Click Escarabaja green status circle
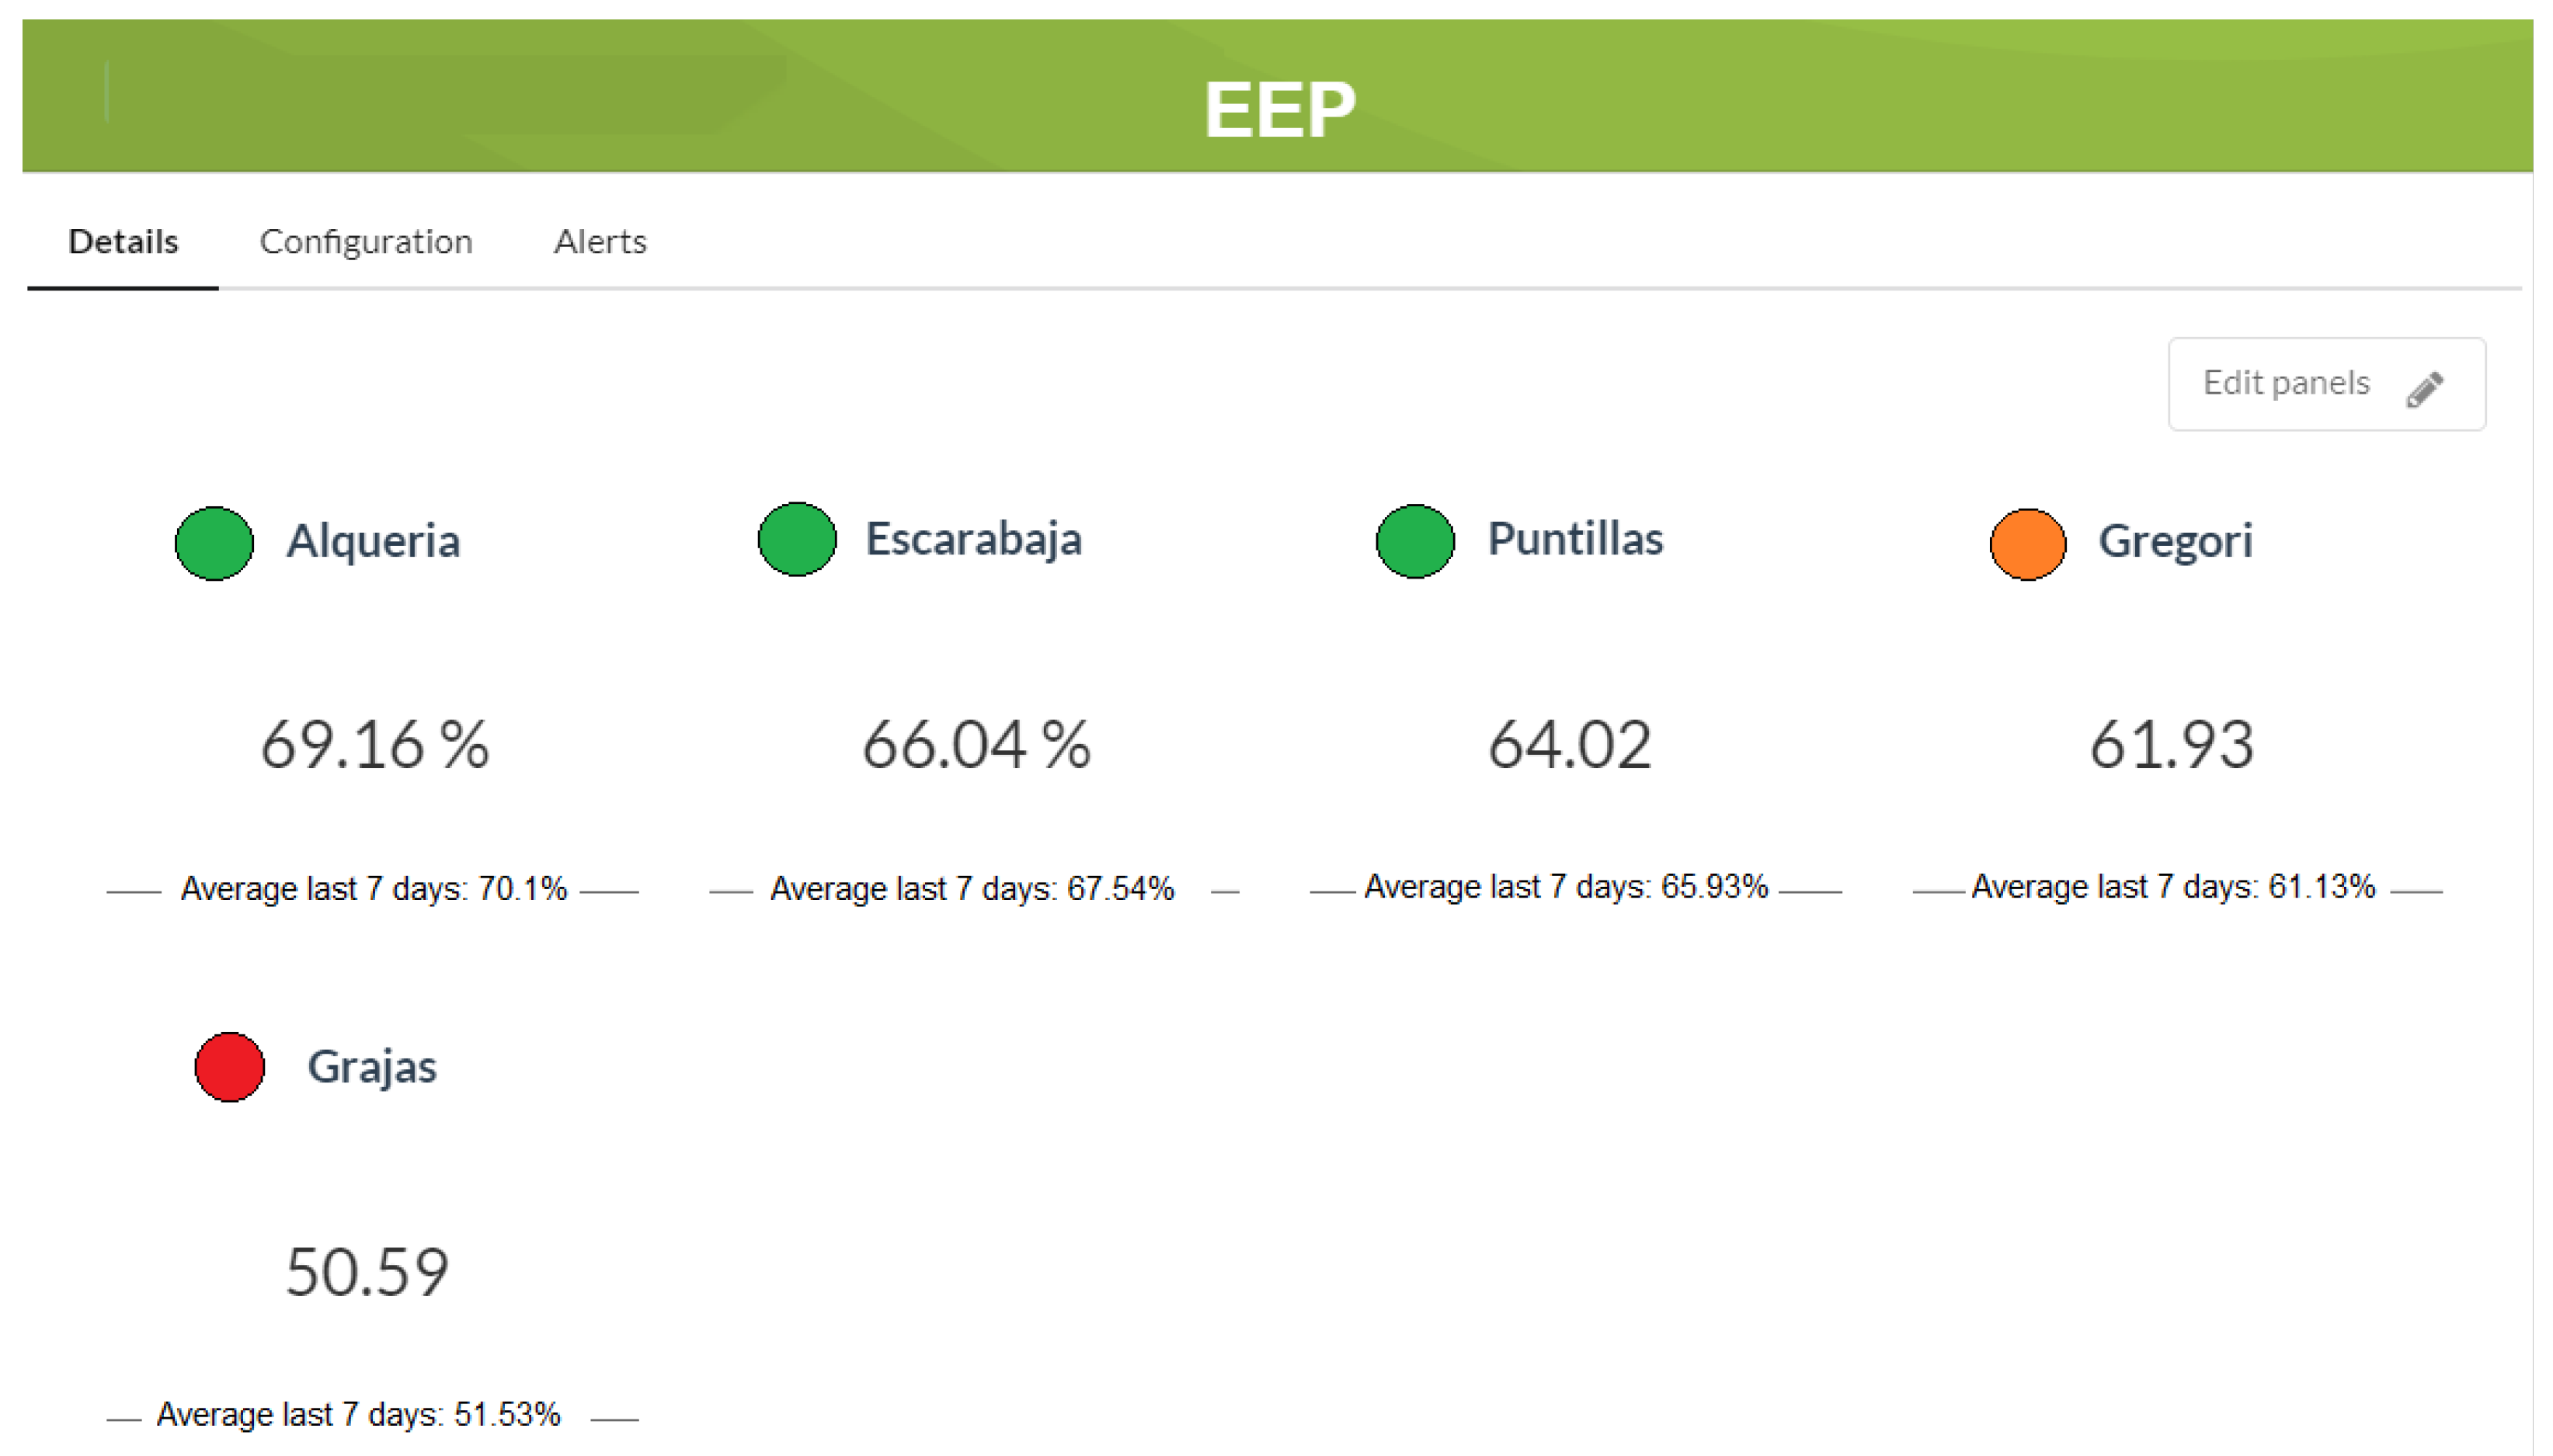 (796, 539)
